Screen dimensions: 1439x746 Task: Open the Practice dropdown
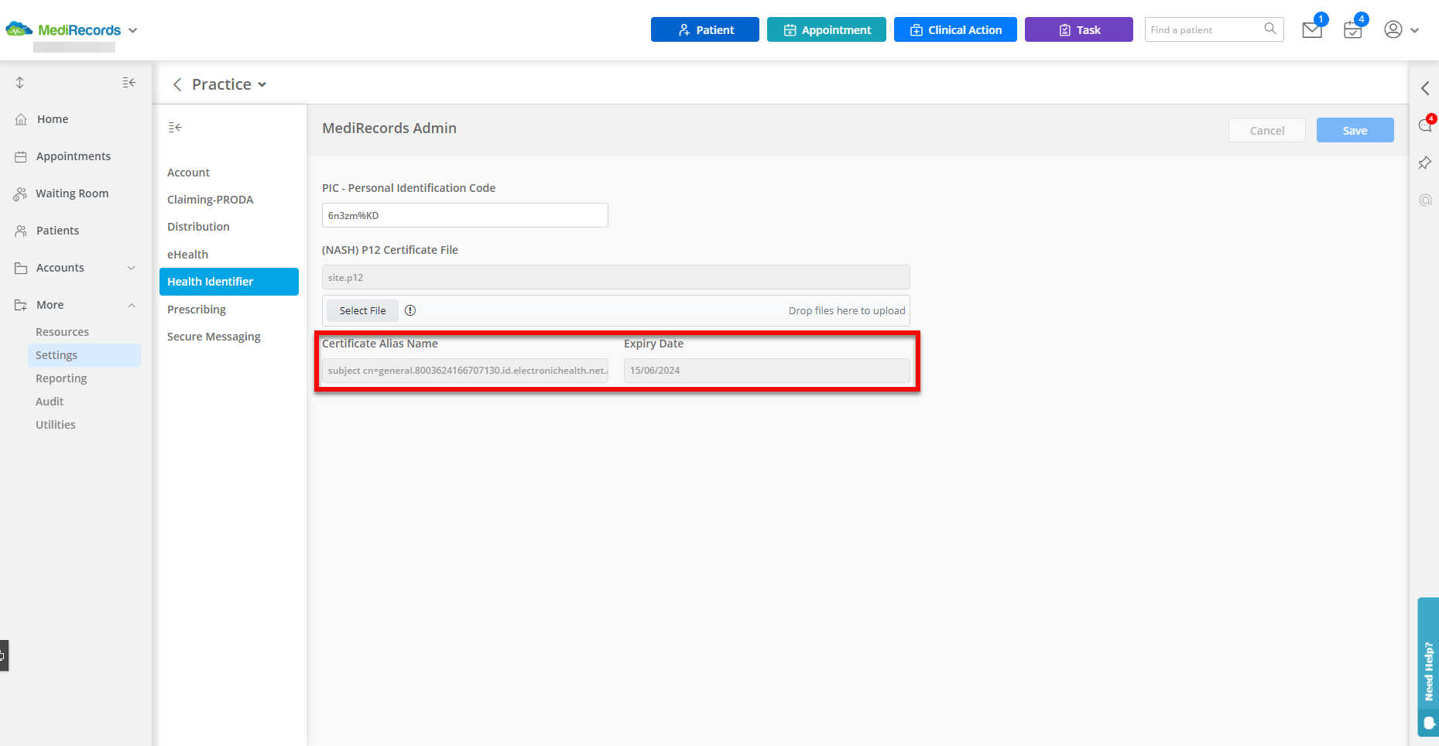point(229,84)
